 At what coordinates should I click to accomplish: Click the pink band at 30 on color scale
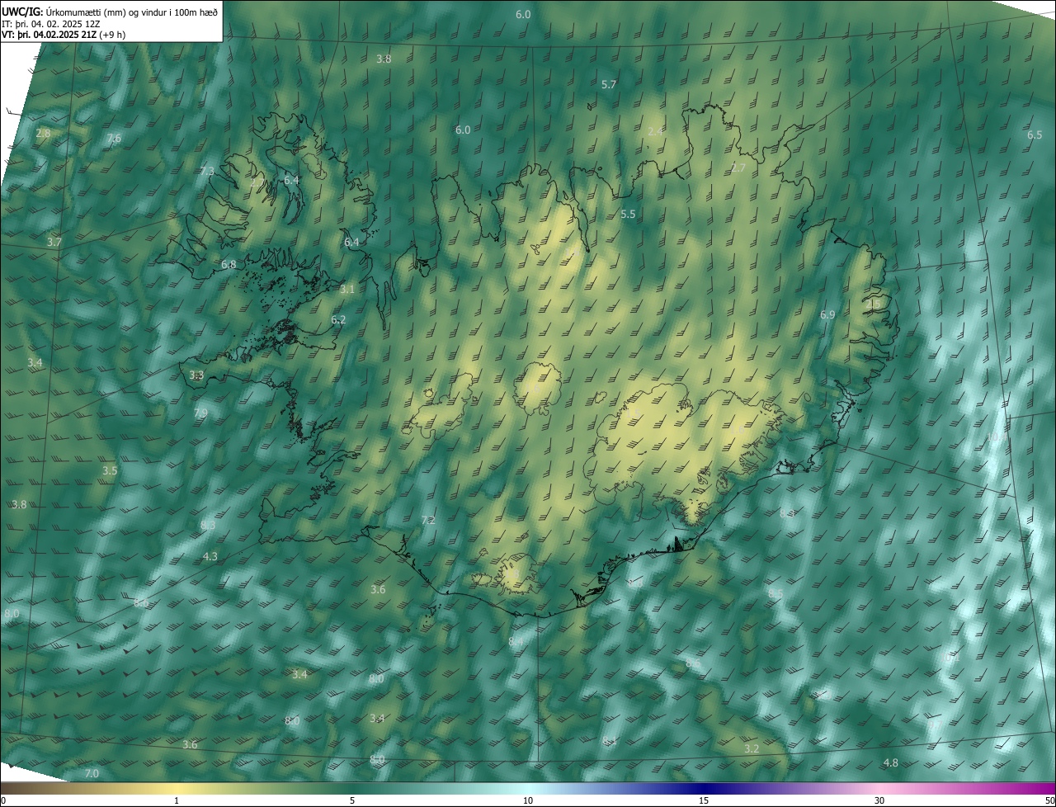(879, 787)
